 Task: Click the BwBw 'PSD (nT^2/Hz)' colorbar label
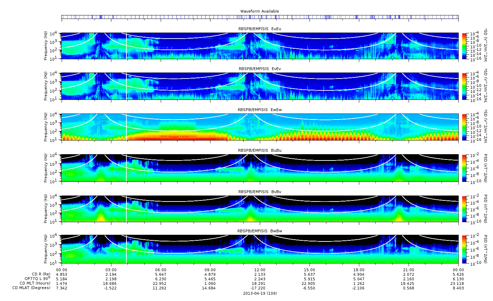pyautogui.click(x=486, y=249)
